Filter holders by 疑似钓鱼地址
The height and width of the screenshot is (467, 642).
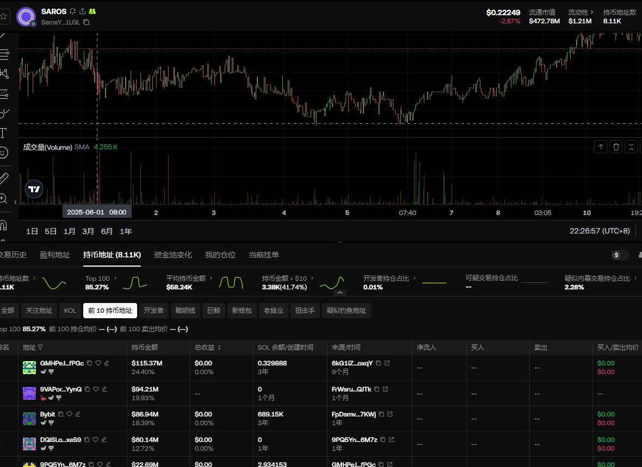coord(347,311)
